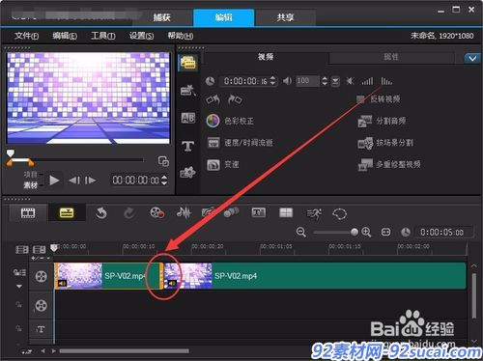Switch to storyboard view
This screenshot has width=483, height=361.
point(28,213)
